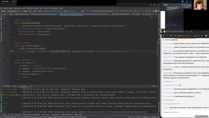The width and height of the screenshot is (209, 118).
Task: Bookmark the page with the star icon
Action: 202,36
